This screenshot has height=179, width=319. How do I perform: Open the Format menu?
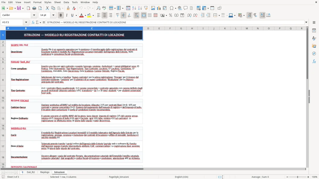(37, 2)
